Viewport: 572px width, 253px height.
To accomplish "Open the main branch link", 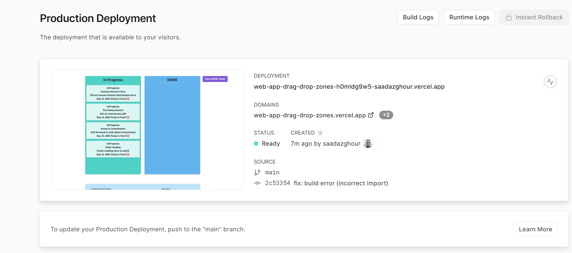I will [x=272, y=172].
